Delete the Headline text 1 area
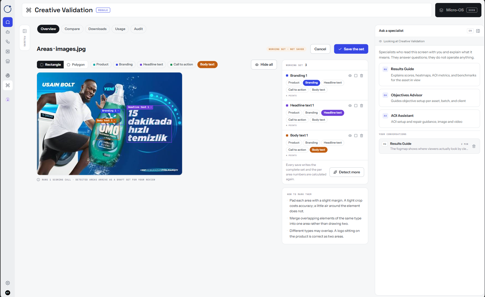The width and height of the screenshot is (485, 297). [x=362, y=106]
